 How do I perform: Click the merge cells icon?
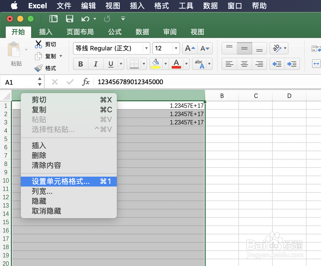click(316, 64)
